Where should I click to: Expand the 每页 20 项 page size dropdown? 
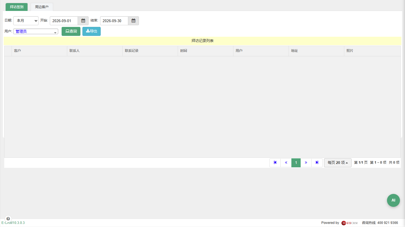tap(338, 163)
